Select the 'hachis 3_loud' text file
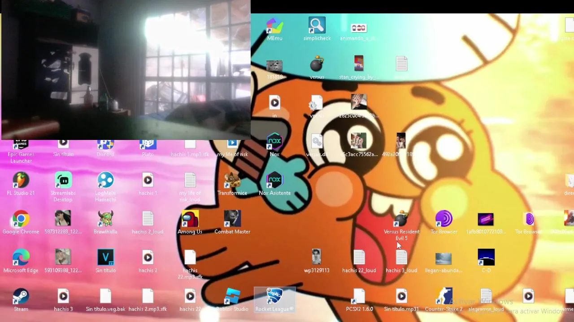 [x=401, y=262]
